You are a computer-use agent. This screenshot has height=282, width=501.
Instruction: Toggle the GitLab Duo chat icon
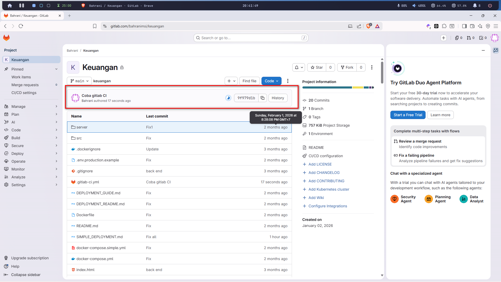(496, 50)
